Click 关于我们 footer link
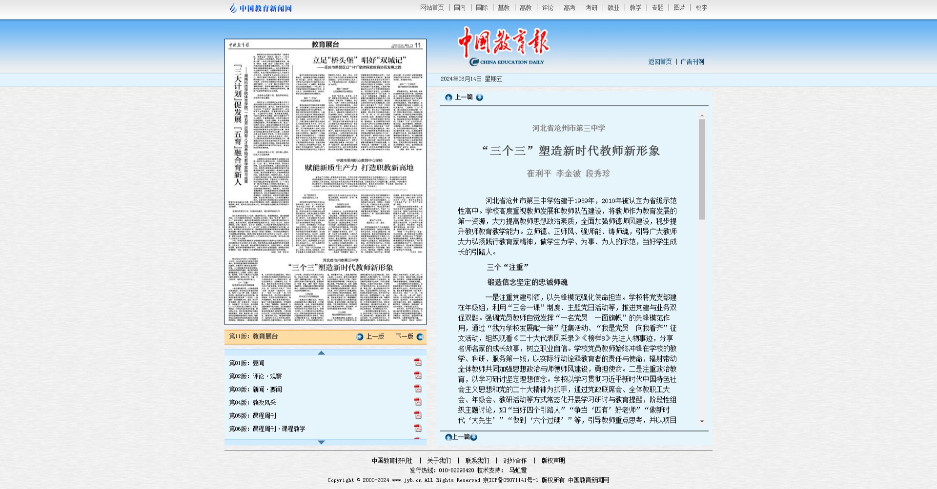Image resolution: width=937 pixels, height=489 pixels. (439, 461)
